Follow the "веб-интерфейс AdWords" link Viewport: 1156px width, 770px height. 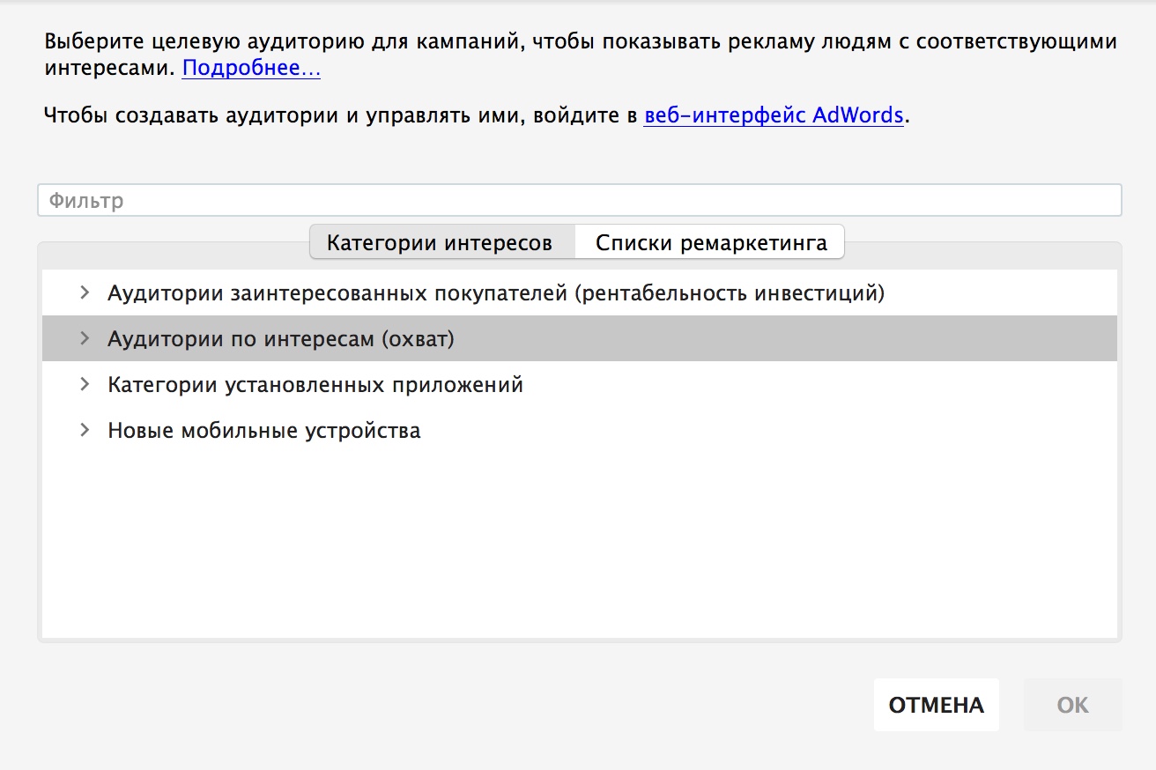tap(771, 115)
